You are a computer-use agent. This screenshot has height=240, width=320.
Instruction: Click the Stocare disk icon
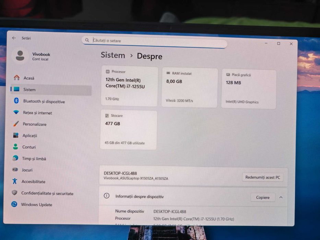(x=107, y=116)
